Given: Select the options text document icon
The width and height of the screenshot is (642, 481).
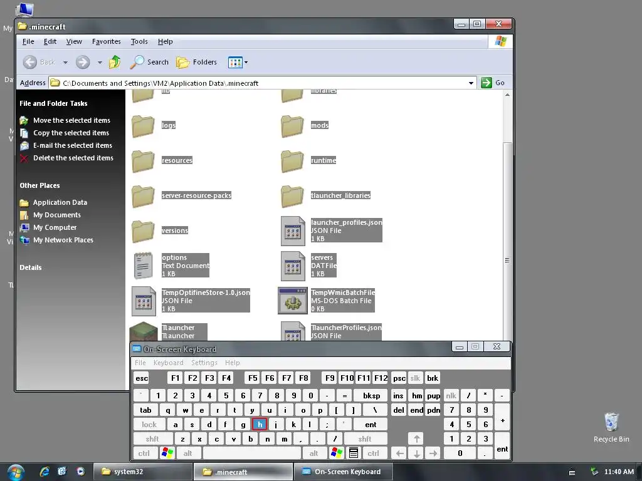Looking at the screenshot, I should tap(144, 266).
